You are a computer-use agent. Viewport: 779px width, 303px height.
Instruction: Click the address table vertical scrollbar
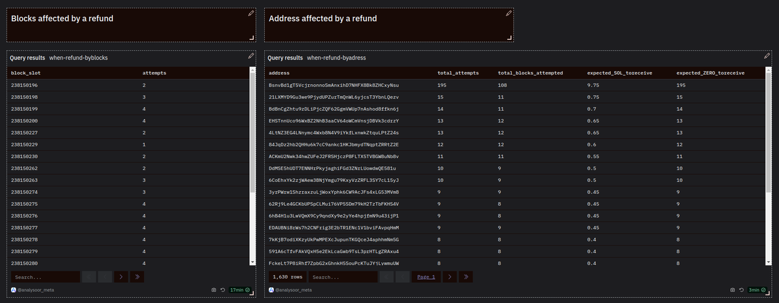[770, 167]
